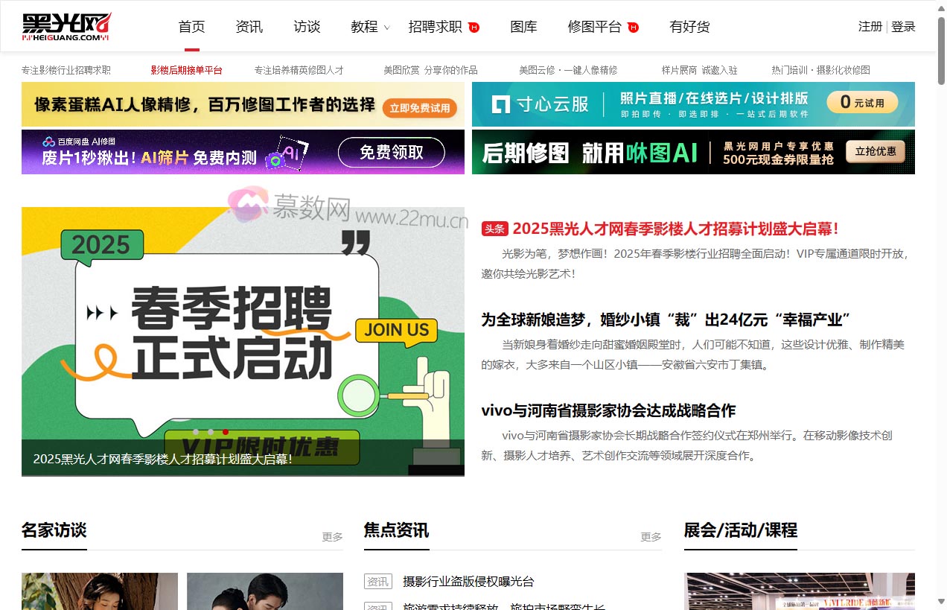The width and height of the screenshot is (947, 610).
Task: Click the AI graphic in the 百度网盘 banner
Action: (289, 152)
